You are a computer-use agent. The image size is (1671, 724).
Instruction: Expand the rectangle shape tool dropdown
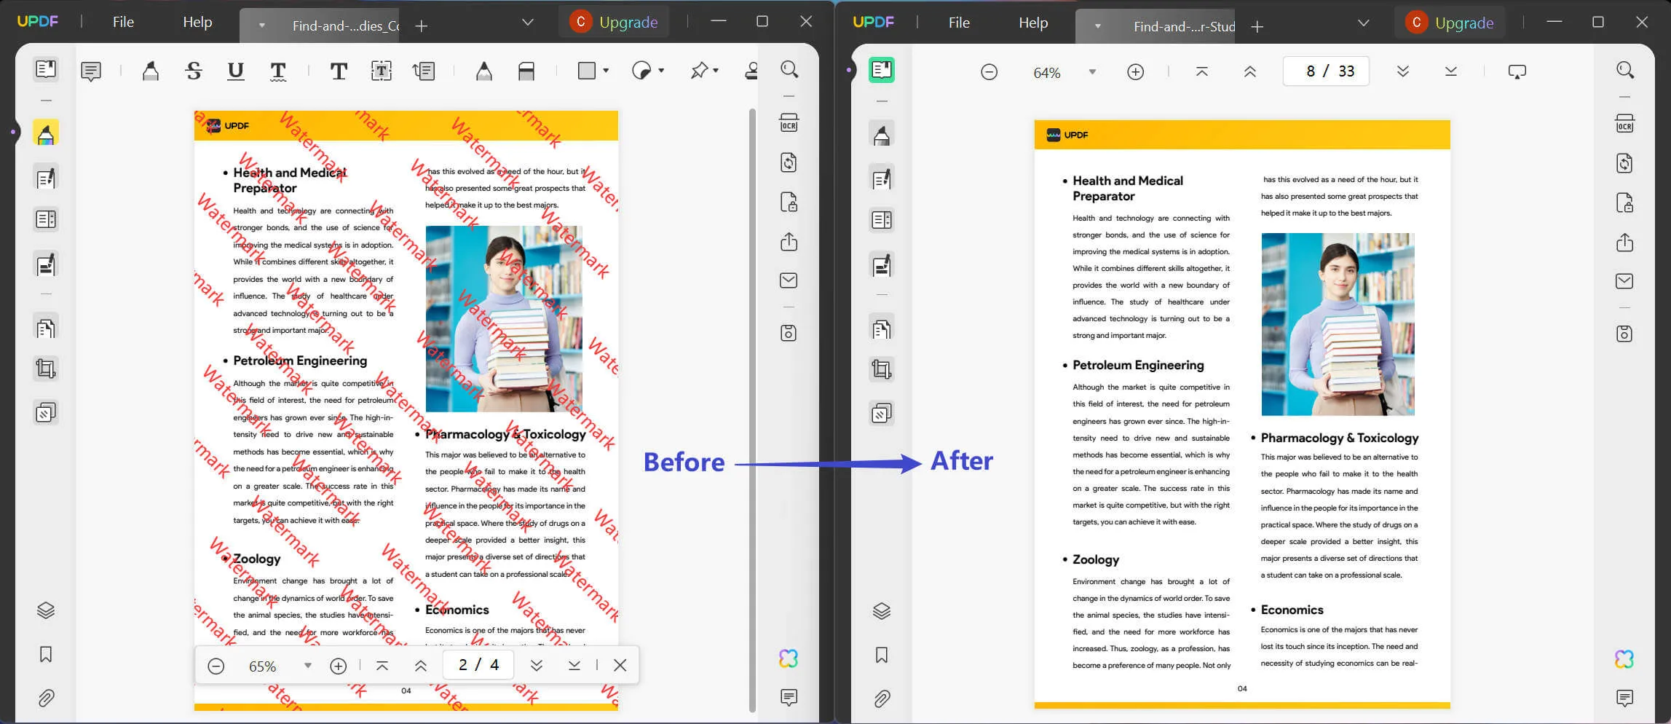606,71
